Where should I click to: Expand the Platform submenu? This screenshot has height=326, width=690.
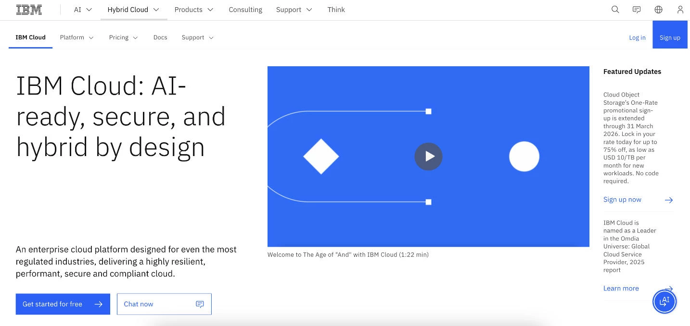point(77,37)
